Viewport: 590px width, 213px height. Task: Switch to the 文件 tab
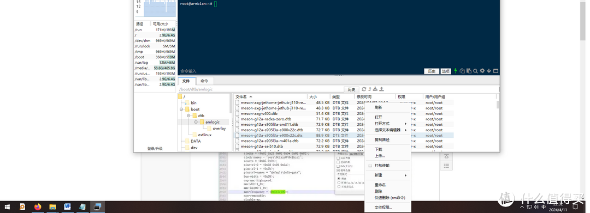click(x=186, y=81)
